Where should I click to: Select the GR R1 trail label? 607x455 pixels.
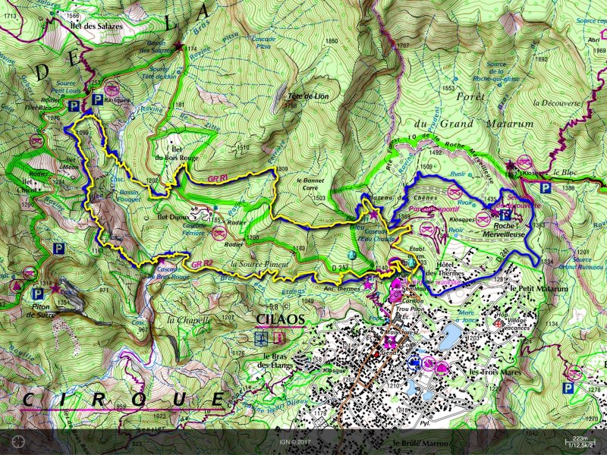tap(219, 177)
